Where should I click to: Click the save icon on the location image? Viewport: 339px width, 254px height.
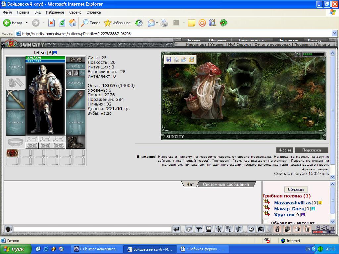(x=169, y=60)
